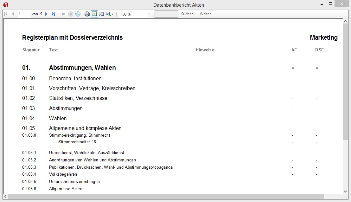Click the application icon in title bar
The height and width of the screenshot is (202, 351).
(5, 5)
